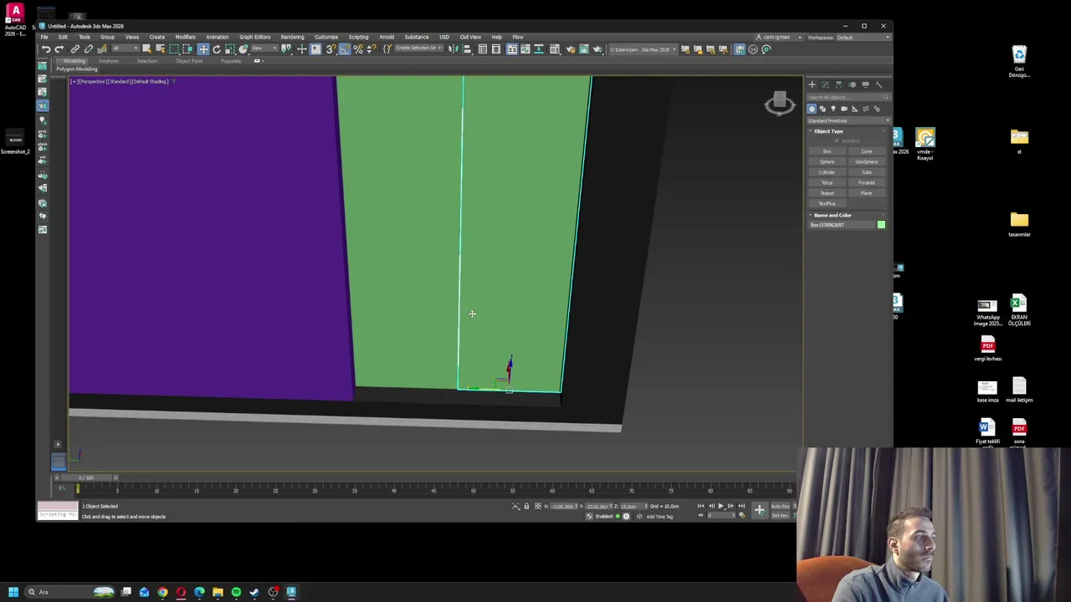Viewport: 1071px width, 602px height.
Task: Open Create Selection Set dropdown
Action: click(x=418, y=48)
